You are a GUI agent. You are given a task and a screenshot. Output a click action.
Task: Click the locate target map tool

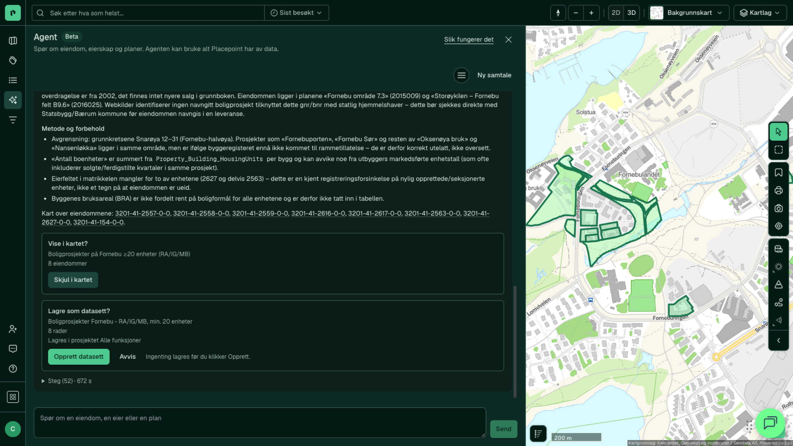[778, 226]
